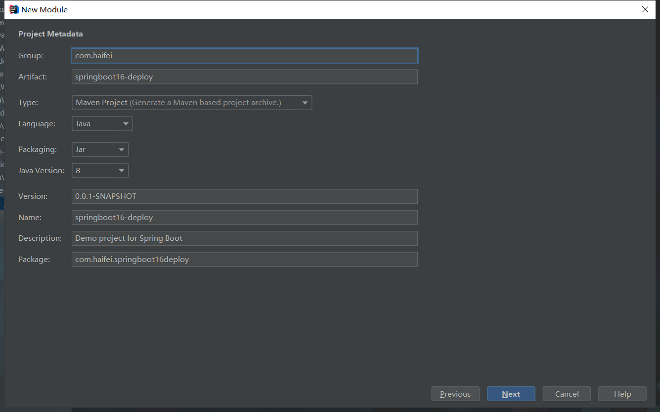Focus the Description field for the demo project
This screenshot has width=660, height=412.
tap(244, 238)
